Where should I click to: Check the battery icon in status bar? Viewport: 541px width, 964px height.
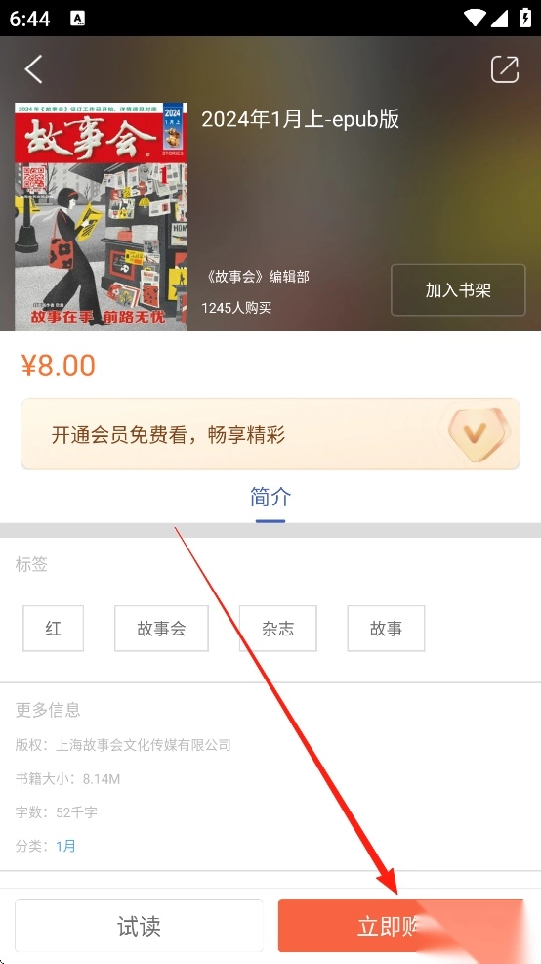(x=525, y=18)
